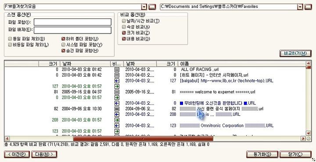
Task: Click the 파일 포함 input field
Action: coord(72,22)
